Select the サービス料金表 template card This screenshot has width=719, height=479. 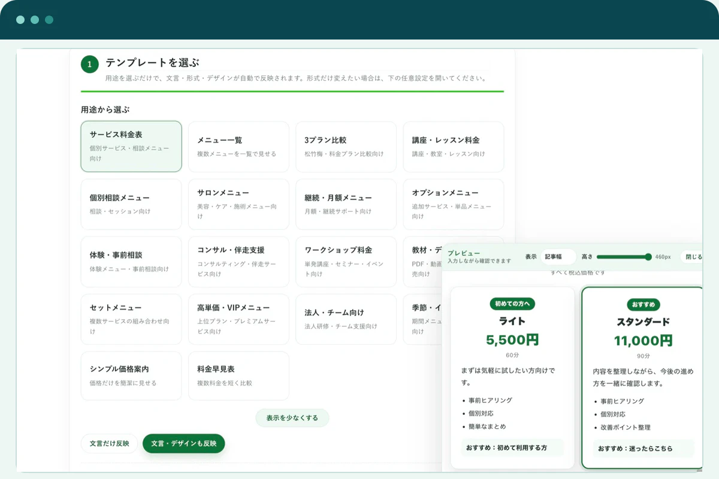tap(131, 147)
